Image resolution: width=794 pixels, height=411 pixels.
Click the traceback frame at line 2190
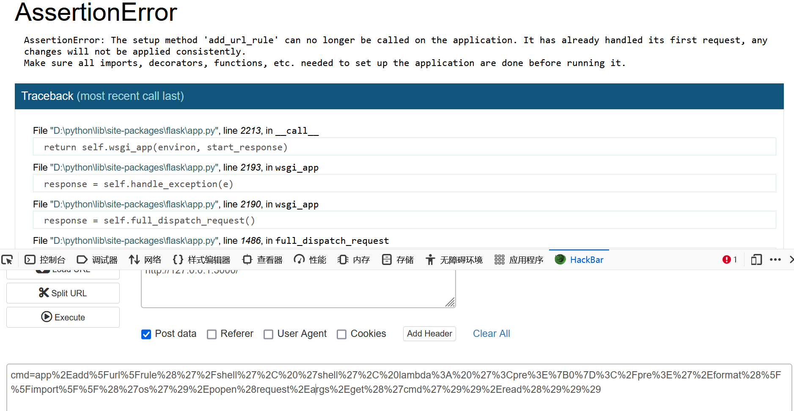(176, 204)
